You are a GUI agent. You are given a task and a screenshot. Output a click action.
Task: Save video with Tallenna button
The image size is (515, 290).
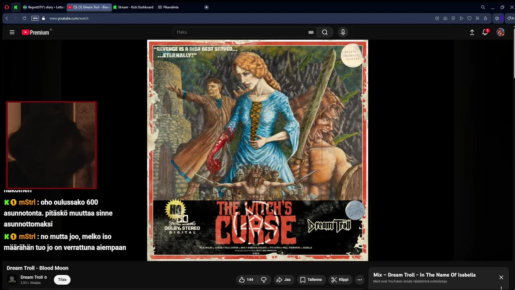(x=311, y=280)
